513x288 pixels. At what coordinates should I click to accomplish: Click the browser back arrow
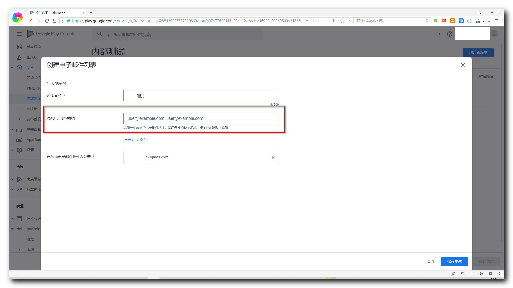click(x=31, y=21)
